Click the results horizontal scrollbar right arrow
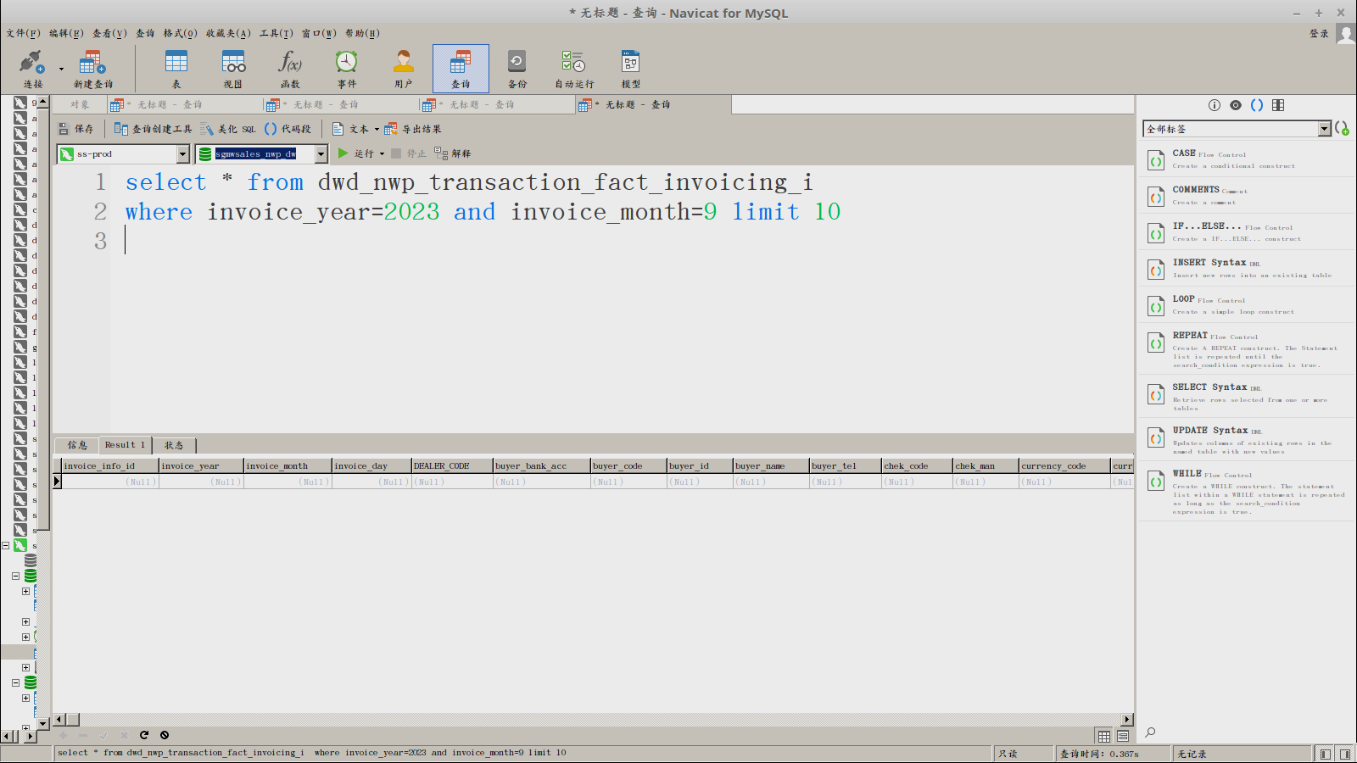 1127,720
